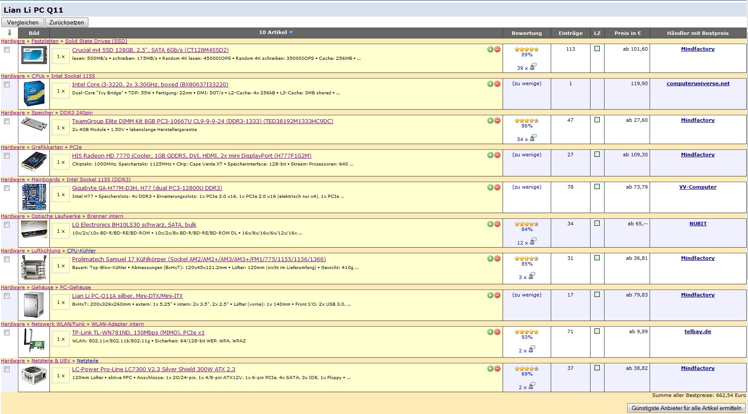The image size is (748, 414).
Task: Click red minus icon for TP-Link TL-WN781ND
Action: [x=497, y=332]
